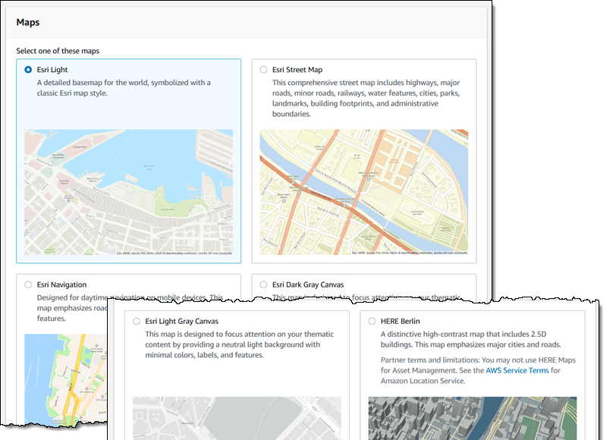The image size is (616, 440).
Task: Click the Esri Light map preview thumbnail
Action: pos(128,192)
